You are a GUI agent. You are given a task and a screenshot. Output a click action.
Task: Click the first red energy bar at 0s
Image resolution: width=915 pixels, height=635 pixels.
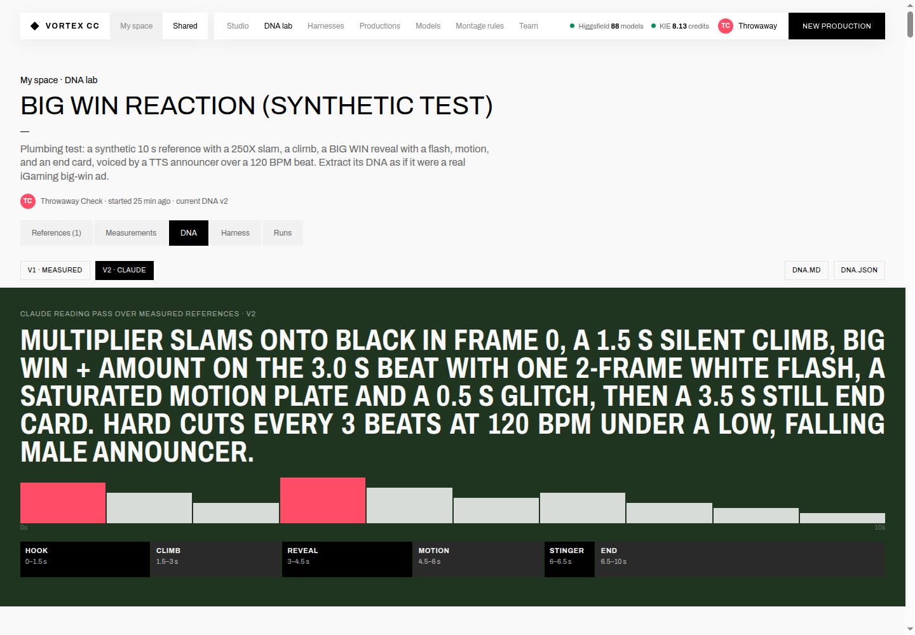(x=63, y=503)
